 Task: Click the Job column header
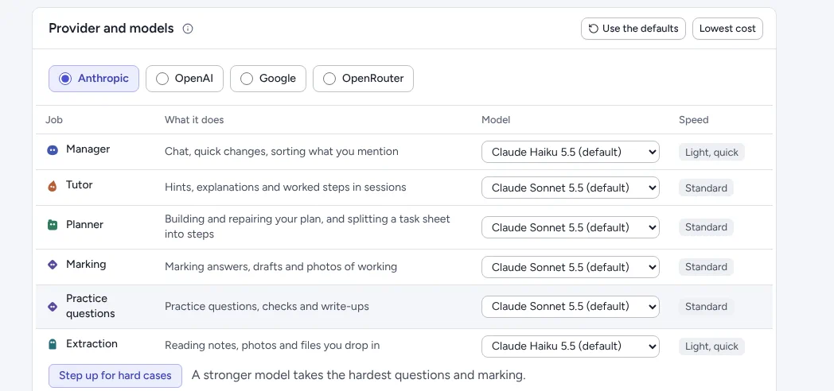pos(54,120)
